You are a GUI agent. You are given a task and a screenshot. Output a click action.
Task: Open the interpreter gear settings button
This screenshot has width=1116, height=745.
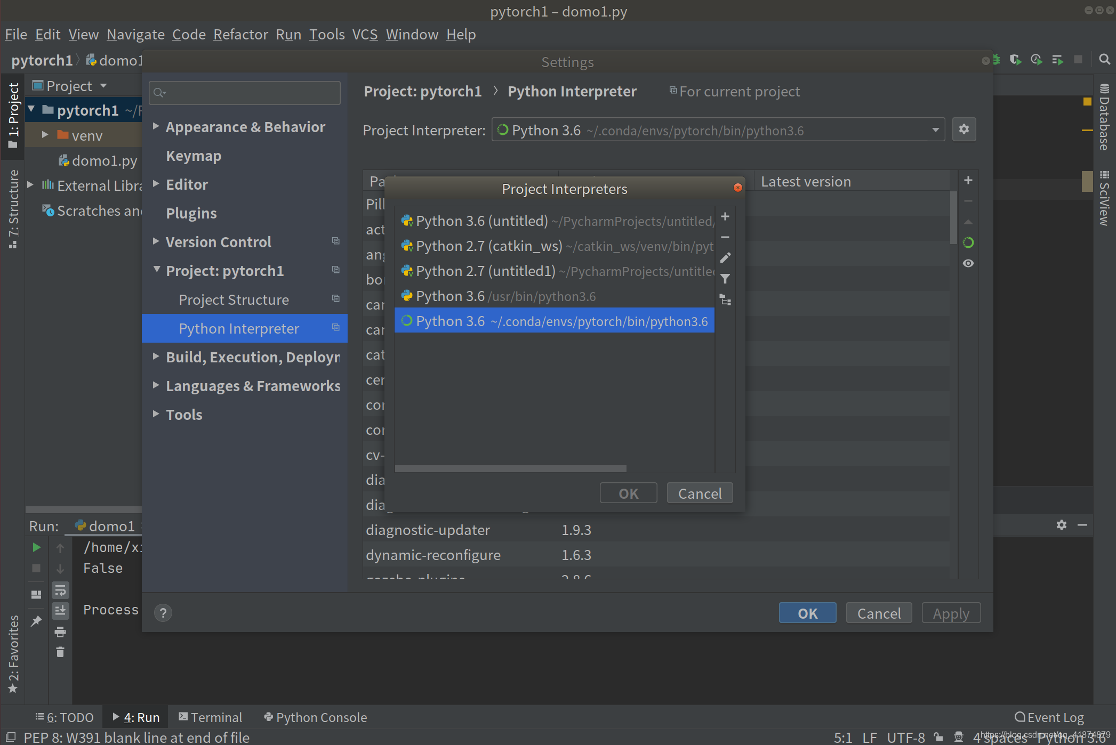(964, 129)
